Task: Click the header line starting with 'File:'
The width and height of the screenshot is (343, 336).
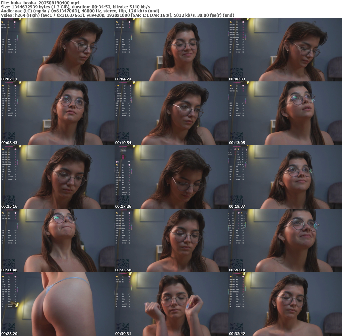Action: pyautogui.click(x=40, y=3)
